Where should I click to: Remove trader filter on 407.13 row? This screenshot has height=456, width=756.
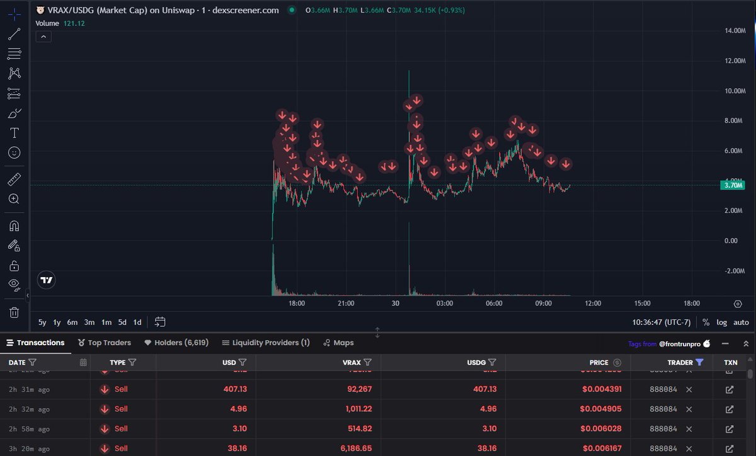click(689, 389)
